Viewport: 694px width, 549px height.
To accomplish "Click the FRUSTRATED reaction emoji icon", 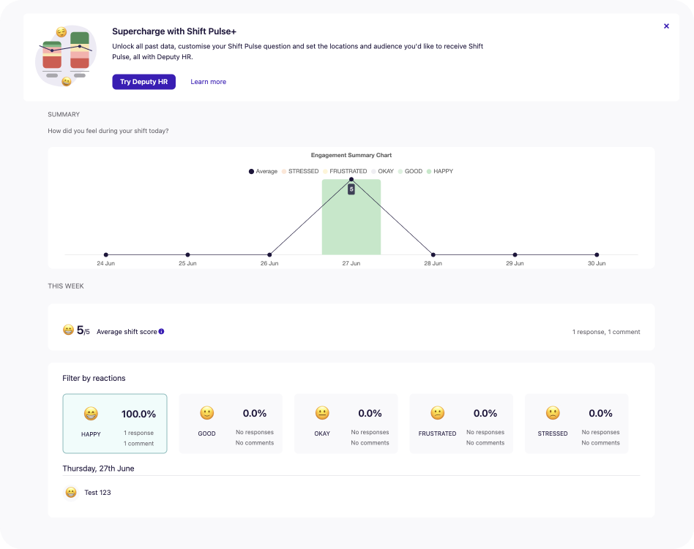I will click(437, 413).
